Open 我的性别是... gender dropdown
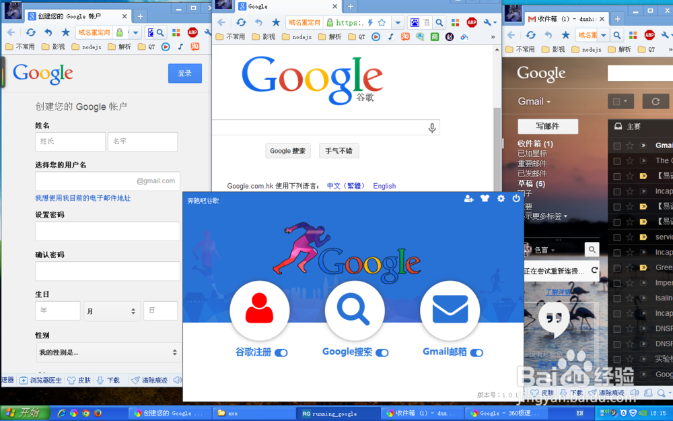 pyautogui.click(x=108, y=352)
